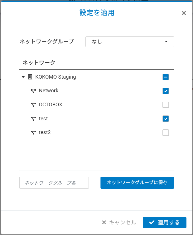Enable the OCTOBOX checkbox

(166, 105)
